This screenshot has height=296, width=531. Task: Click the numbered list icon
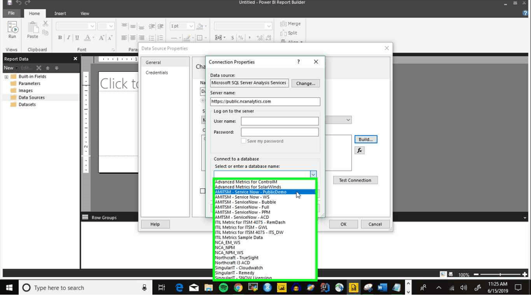coord(160,38)
